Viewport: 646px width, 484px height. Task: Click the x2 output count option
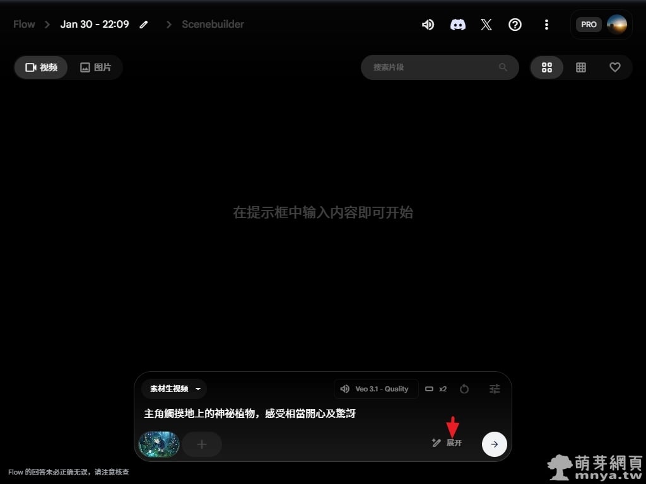click(x=437, y=389)
